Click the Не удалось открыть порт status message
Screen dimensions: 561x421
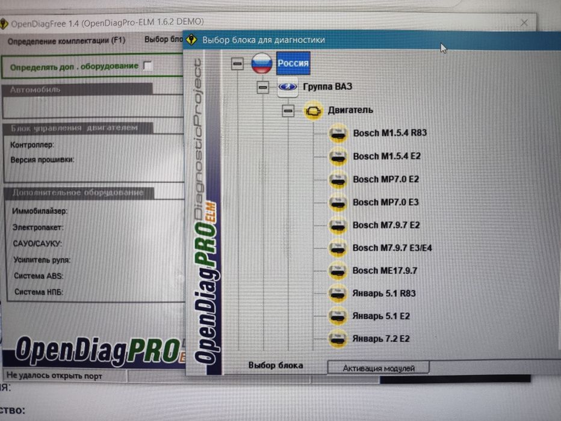click(x=54, y=376)
